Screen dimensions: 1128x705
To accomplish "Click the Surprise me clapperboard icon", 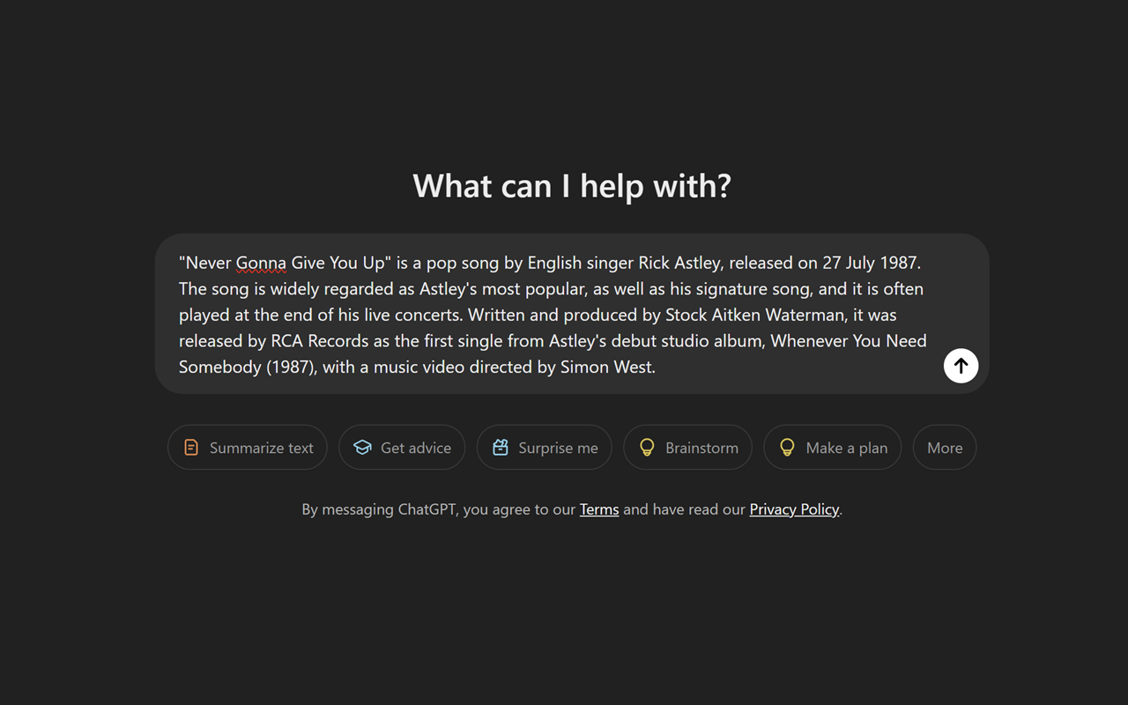I will coord(501,448).
